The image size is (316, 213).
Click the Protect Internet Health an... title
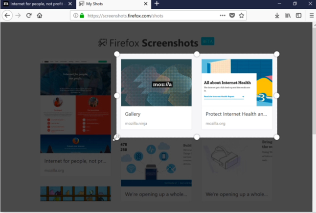[236, 114]
